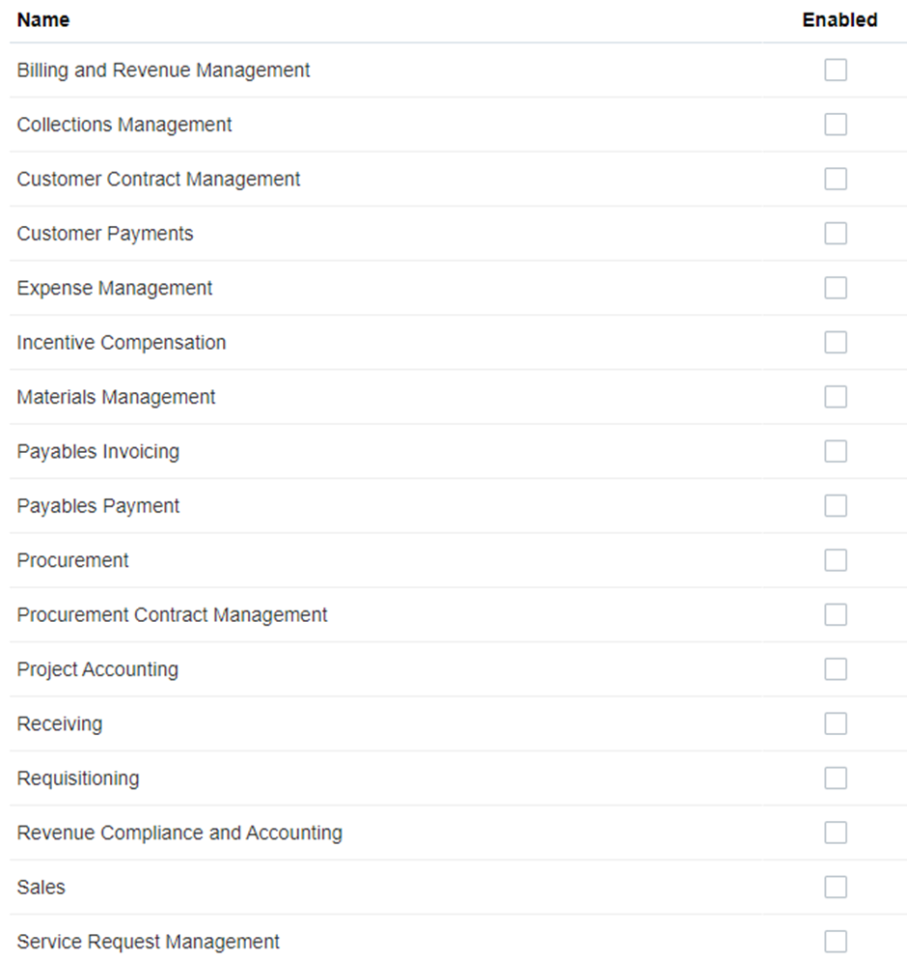Check Procurement Contract Management box
This screenshot has width=907, height=961.
point(836,614)
